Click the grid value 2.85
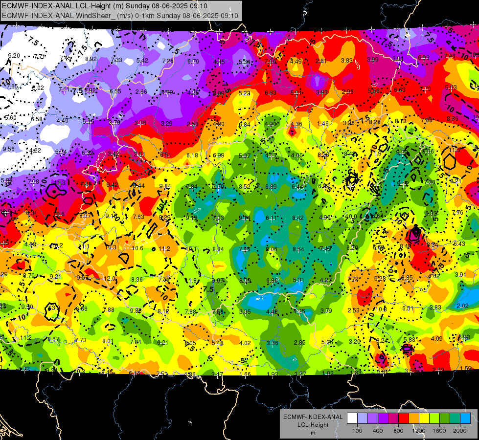479x440 pixels. point(299,342)
